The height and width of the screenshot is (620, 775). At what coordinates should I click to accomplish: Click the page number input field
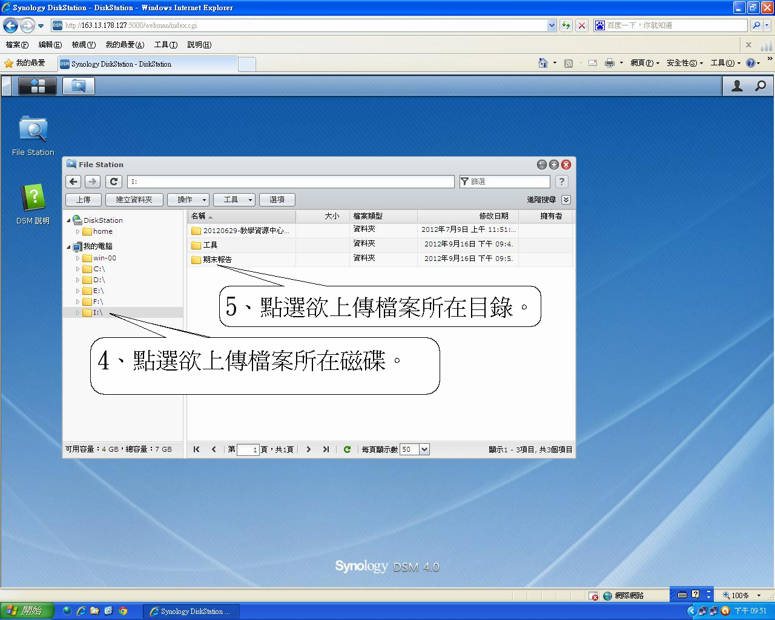(x=248, y=449)
